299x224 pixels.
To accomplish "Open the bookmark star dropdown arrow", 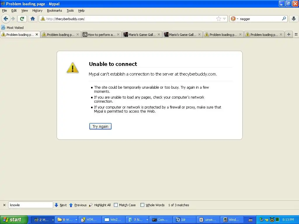I will (225, 19).
